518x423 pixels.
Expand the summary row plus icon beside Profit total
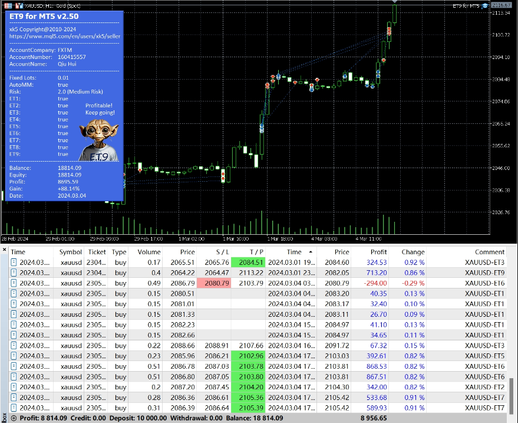coord(14,418)
